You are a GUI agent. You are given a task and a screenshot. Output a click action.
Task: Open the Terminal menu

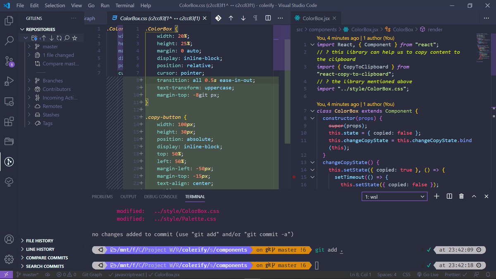(x=125, y=5)
